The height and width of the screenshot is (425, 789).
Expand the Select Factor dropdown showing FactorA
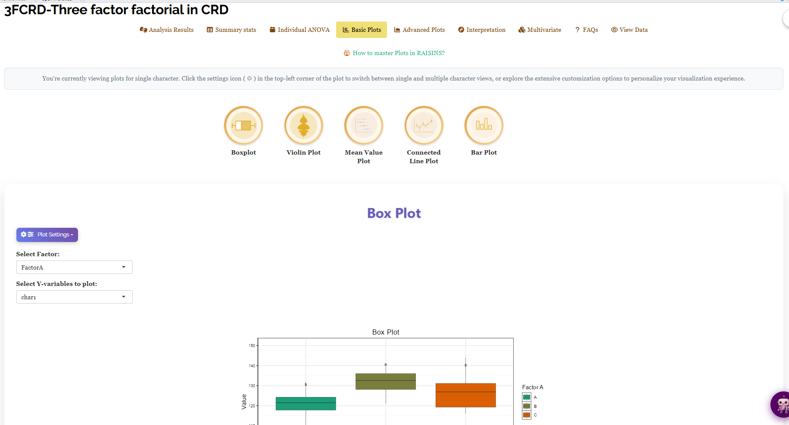74,267
